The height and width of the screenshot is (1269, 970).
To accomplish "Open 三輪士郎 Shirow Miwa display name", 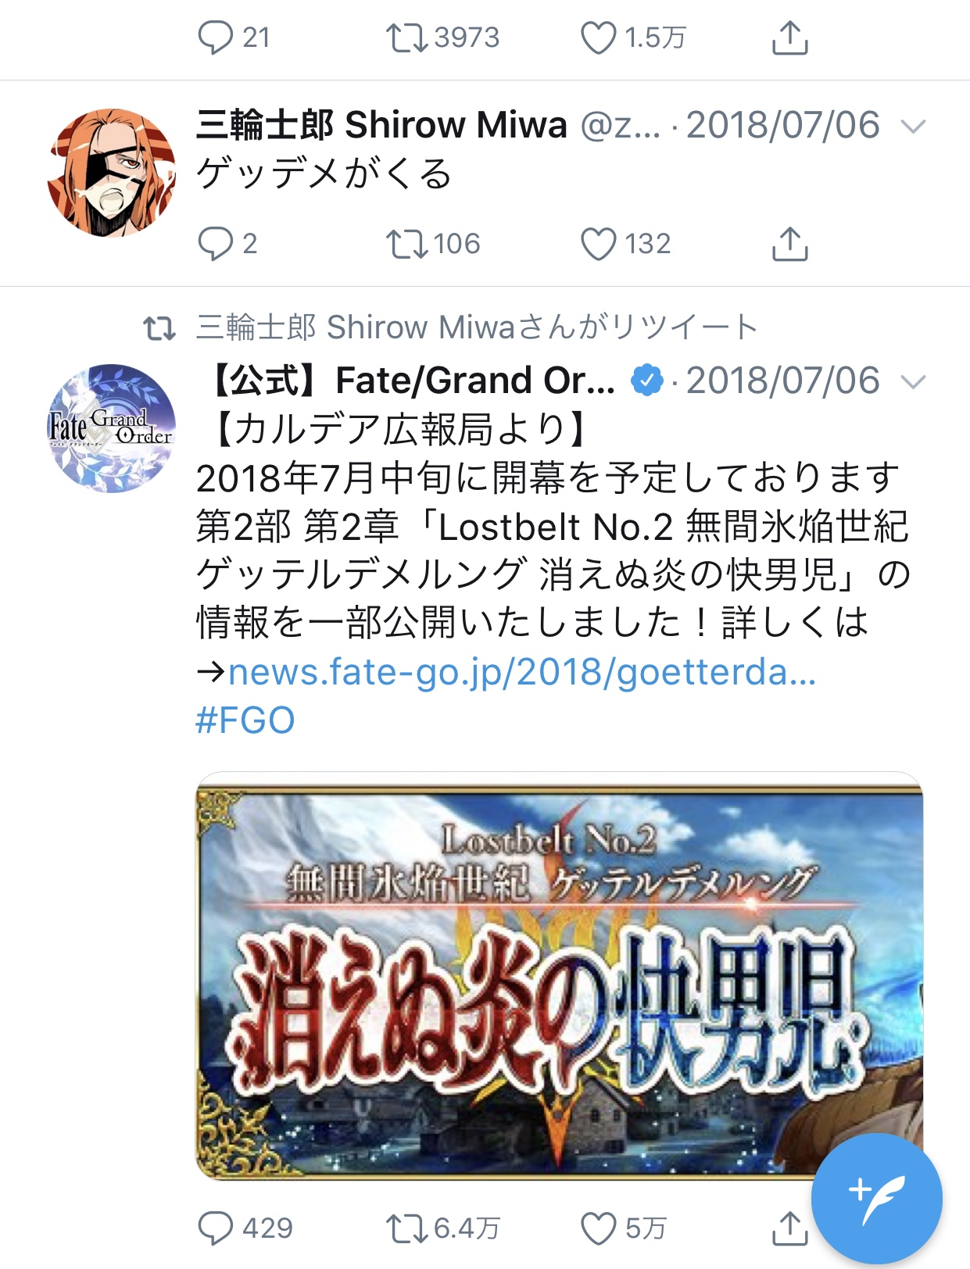I will coord(381,125).
